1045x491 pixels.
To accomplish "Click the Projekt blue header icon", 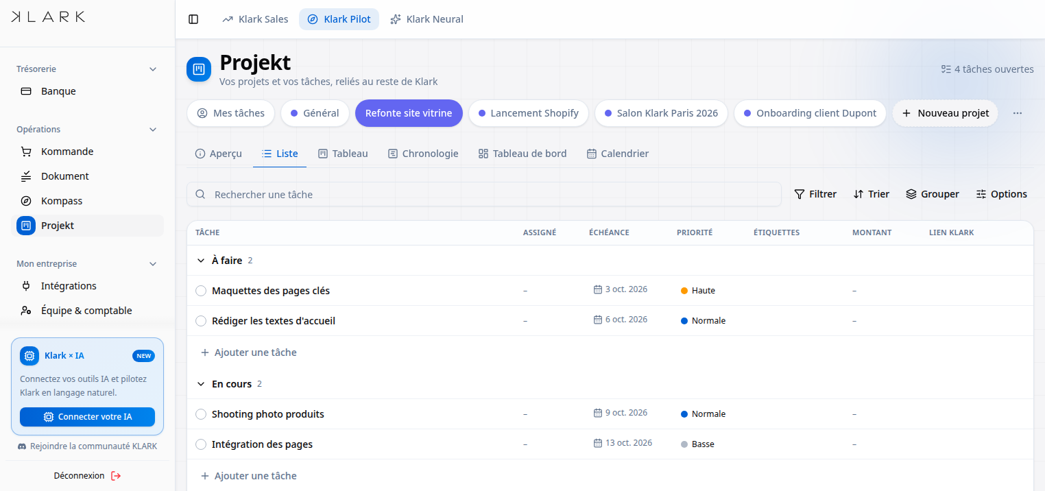I will [x=199, y=69].
